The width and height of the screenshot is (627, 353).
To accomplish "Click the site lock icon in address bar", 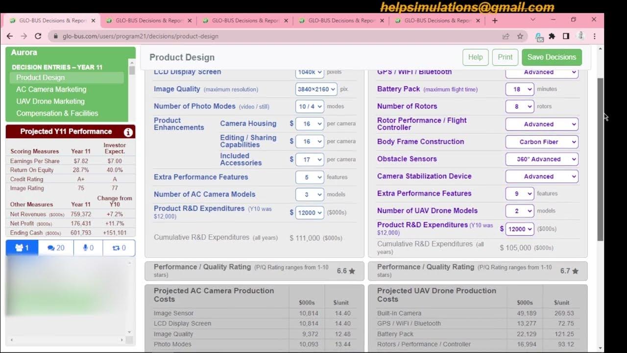I will [55, 36].
